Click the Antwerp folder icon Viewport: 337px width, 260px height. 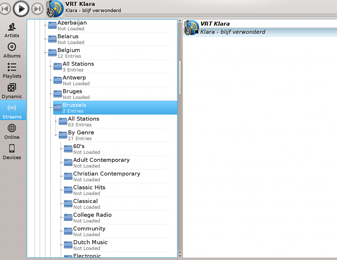point(58,80)
